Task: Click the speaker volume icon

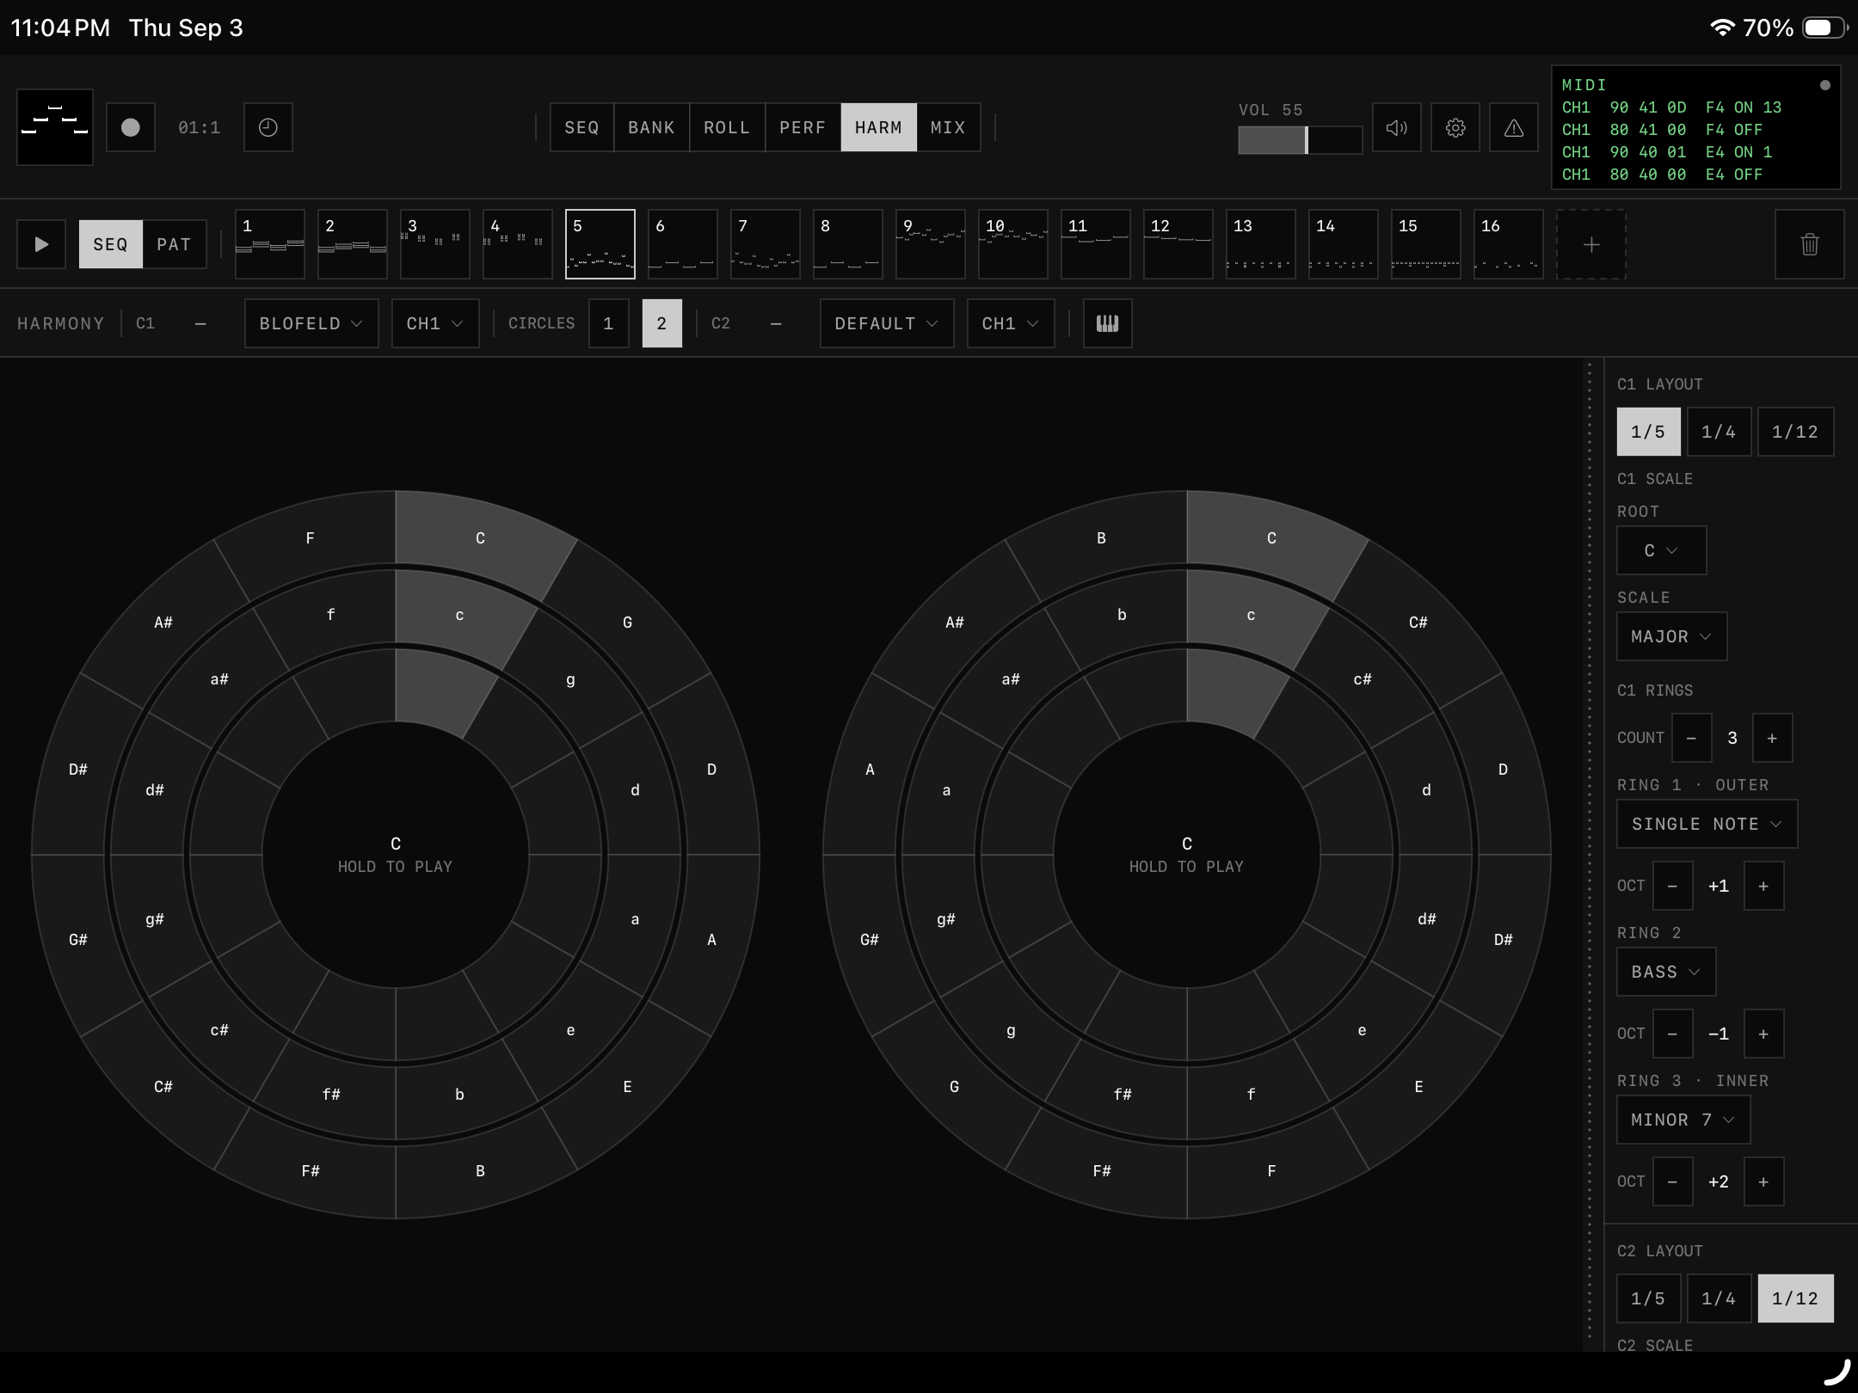Action: [x=1397, y=127]
